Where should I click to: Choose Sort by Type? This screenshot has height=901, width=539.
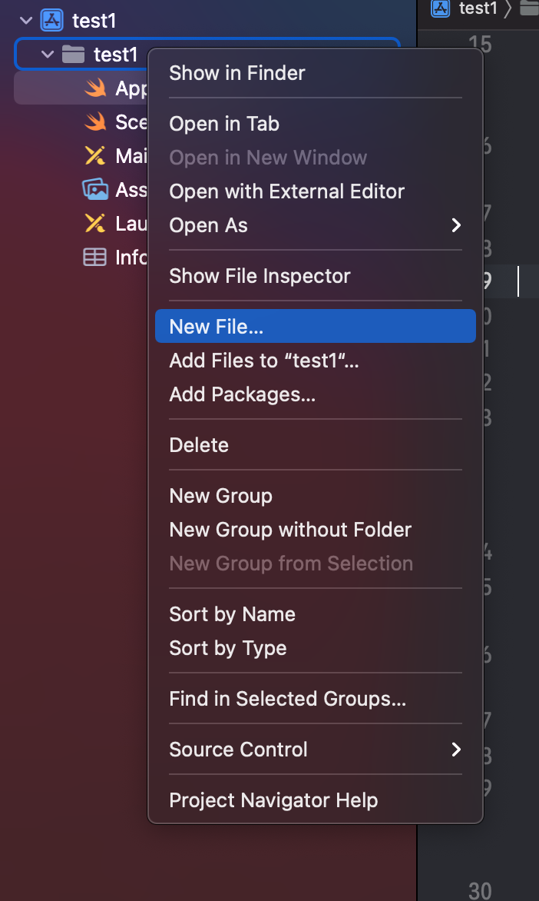pyautogui.click(x=228, y=648)
